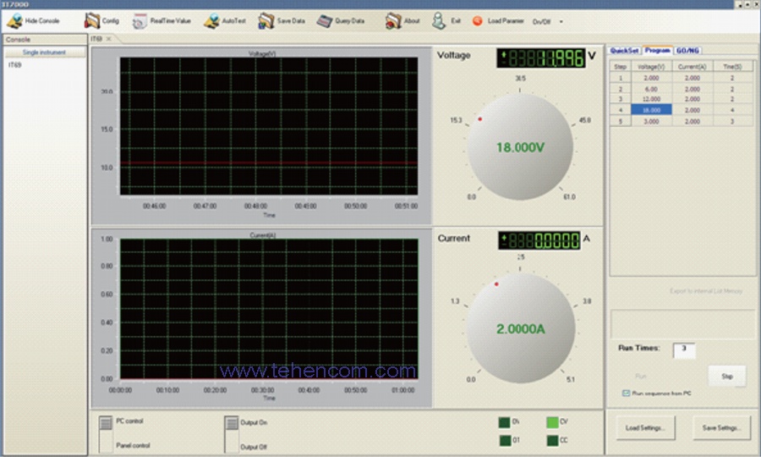Toggle Run sequence from PC checkbox
The height and width of the screenshot is (457, 761).
(x=626, y=393)
